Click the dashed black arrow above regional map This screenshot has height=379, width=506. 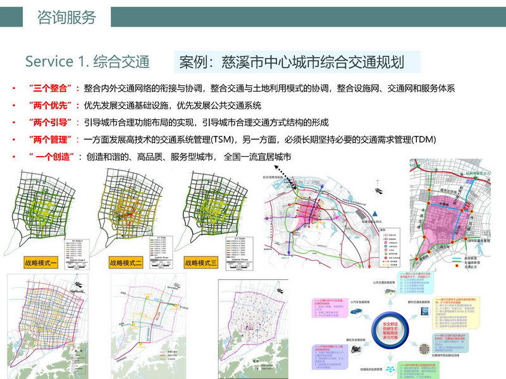[x=285, y=177]
